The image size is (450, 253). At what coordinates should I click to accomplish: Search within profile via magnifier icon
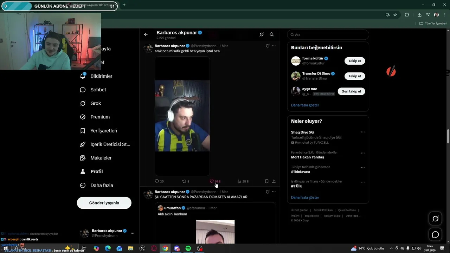[x=272, y=34]
